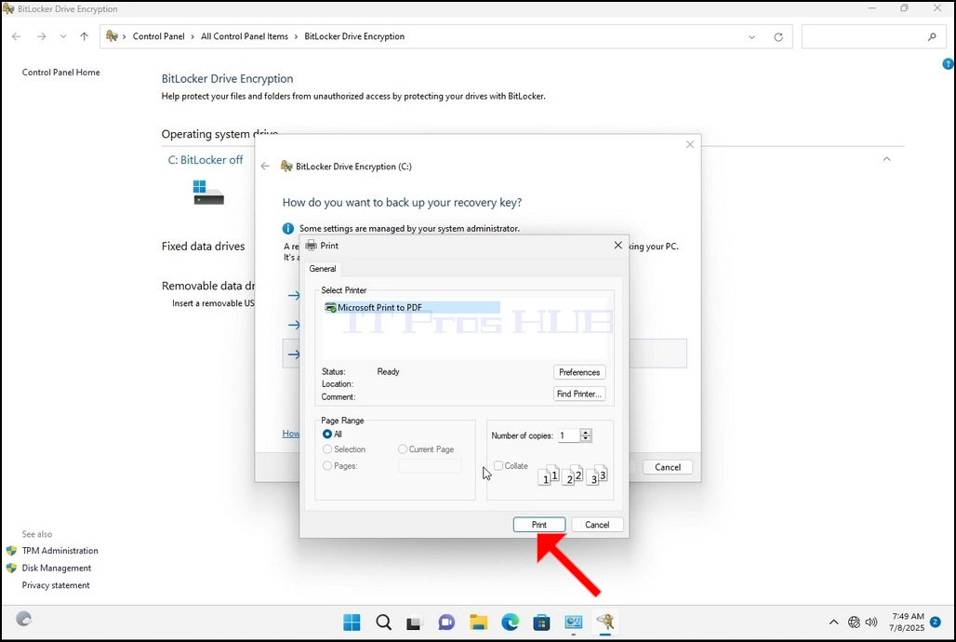Open TPM Administration
956x642 pixels.
tap(60, 551)
